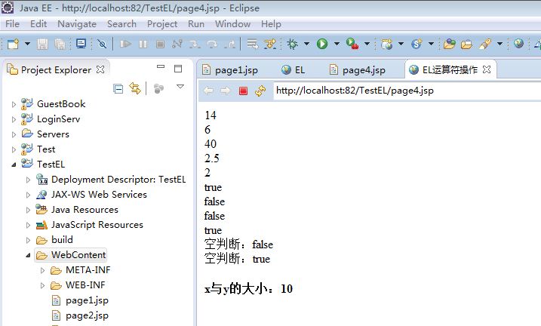Expand Java Resources node

28,210
